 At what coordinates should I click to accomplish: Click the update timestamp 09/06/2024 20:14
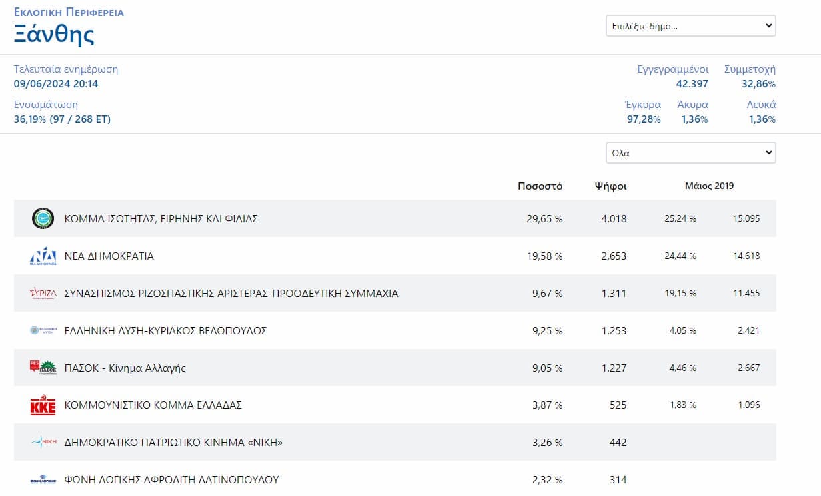coord(56,83)
